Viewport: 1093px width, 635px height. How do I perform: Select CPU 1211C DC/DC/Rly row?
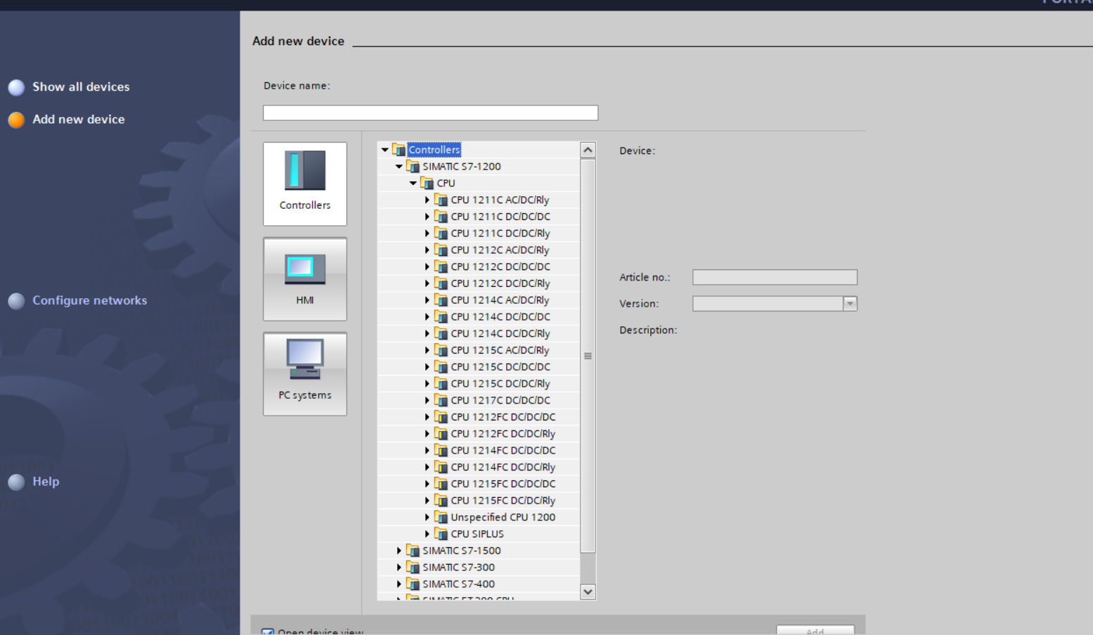(x=479, y=233)
